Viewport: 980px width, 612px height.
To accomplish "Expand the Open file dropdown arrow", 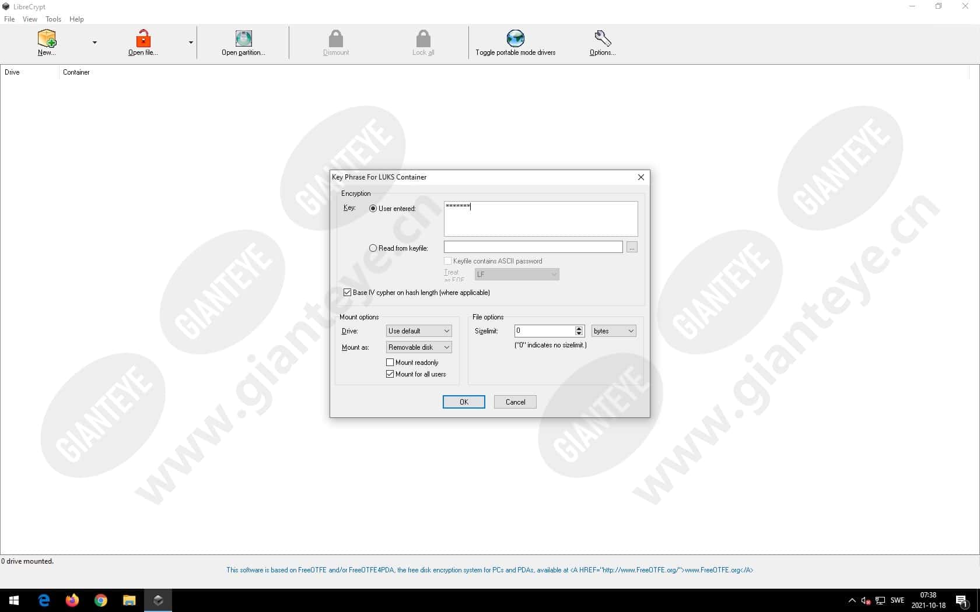I will 191,43.
